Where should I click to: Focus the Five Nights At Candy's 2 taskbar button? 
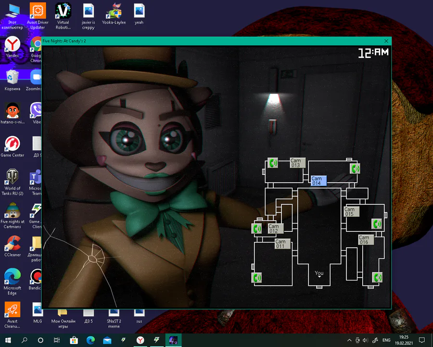click(x=173, y=340)
